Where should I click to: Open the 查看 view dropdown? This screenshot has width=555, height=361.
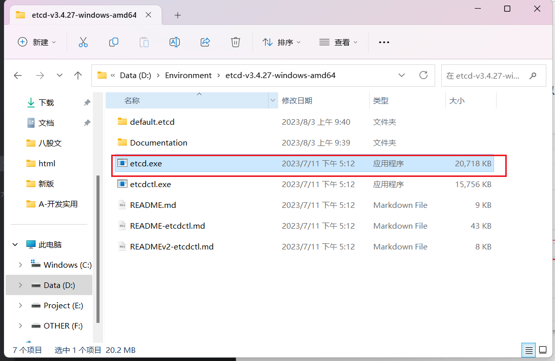338,43
